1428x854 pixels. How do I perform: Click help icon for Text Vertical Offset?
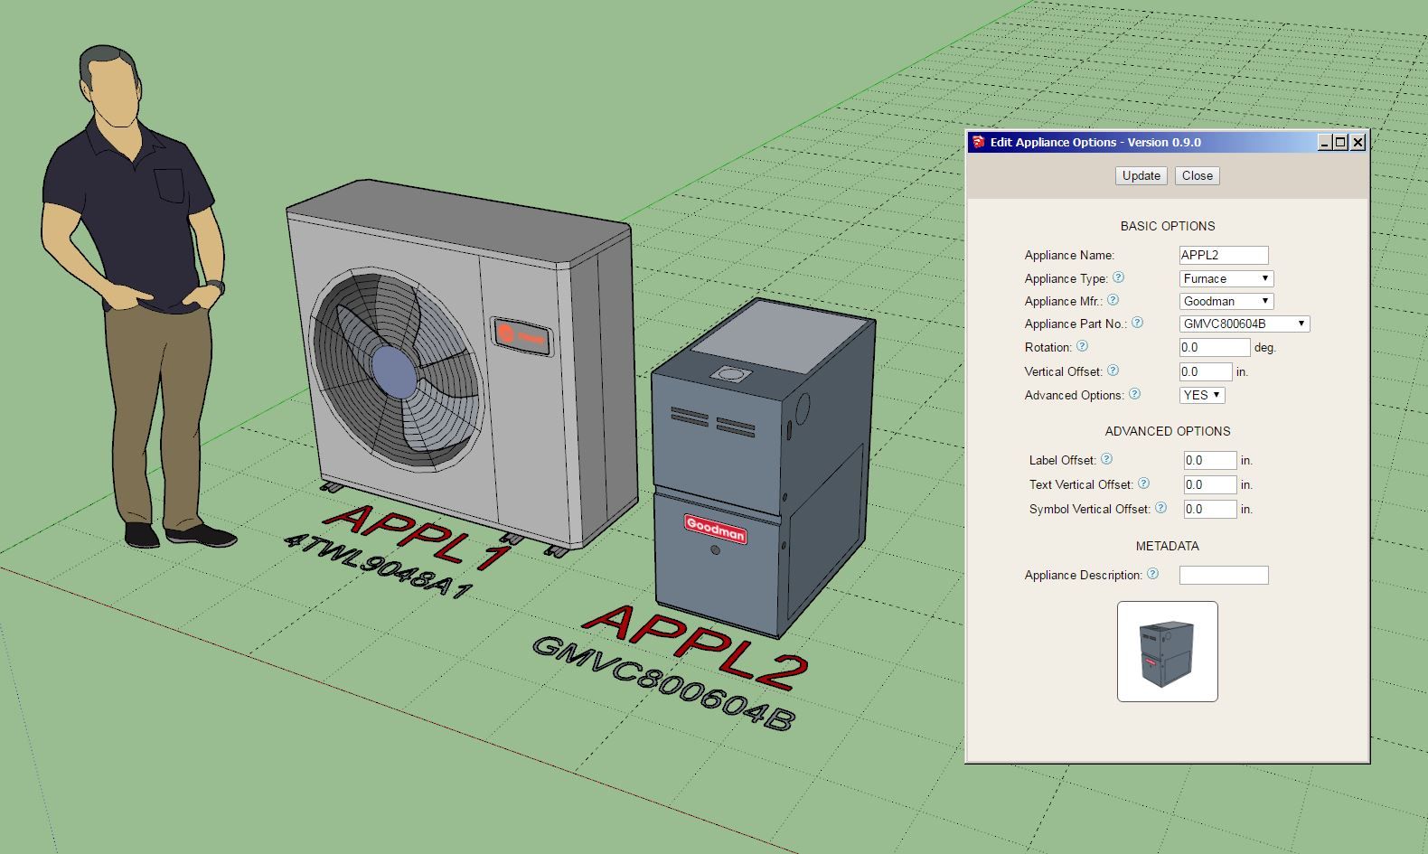point(1144,483)
